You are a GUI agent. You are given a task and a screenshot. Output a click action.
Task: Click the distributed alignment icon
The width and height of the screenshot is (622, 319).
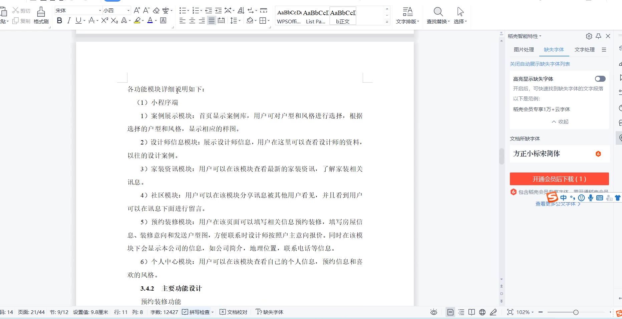221,21
